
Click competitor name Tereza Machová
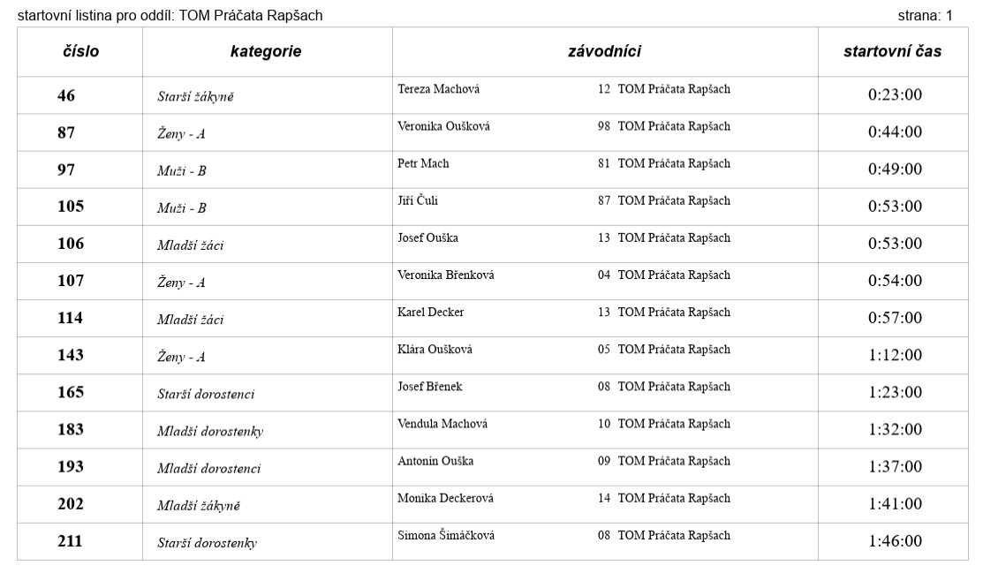click(439, 89)
